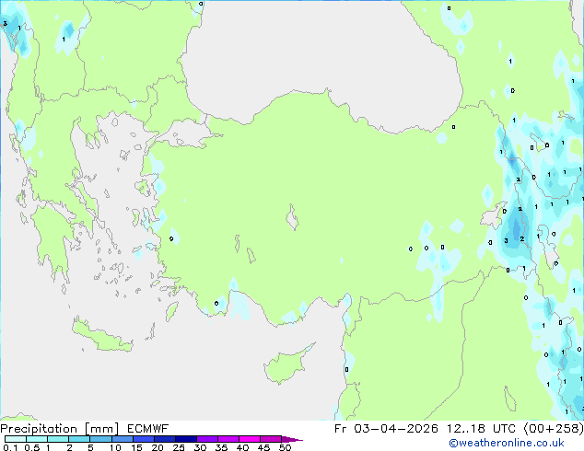584x451 pixels.
Task: Click the "Precipitation" title word
Action: (39, 429)
